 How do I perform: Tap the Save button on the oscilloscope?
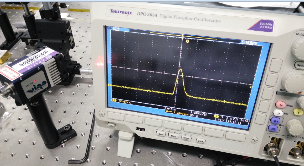tap(161, 134)
